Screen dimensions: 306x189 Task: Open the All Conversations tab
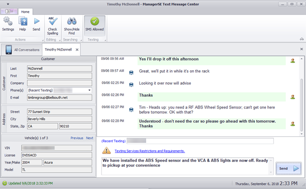(22, 50)
